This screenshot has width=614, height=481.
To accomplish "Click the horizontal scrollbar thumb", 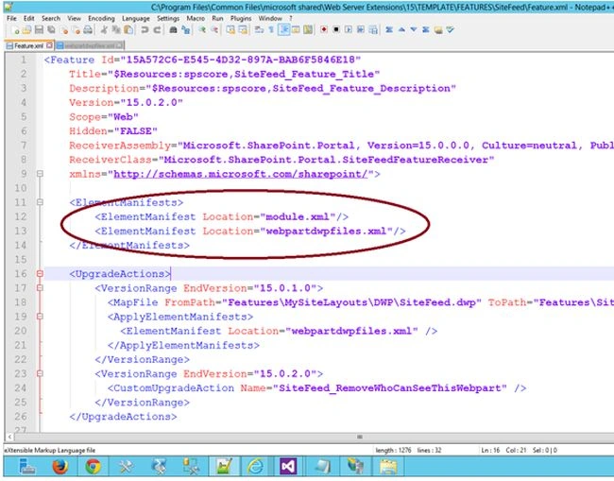I will [x=360, y=437].
